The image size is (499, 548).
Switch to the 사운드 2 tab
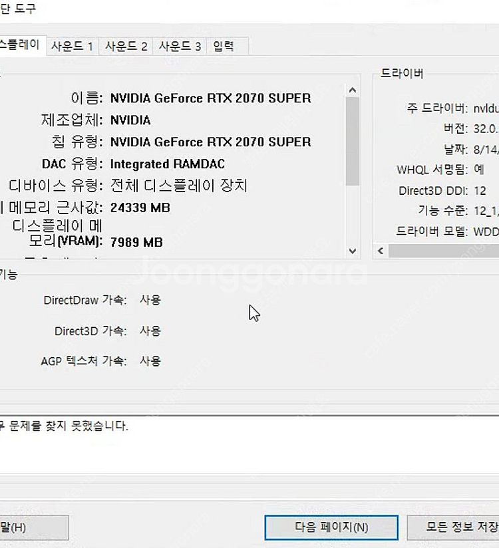point(126,46)
